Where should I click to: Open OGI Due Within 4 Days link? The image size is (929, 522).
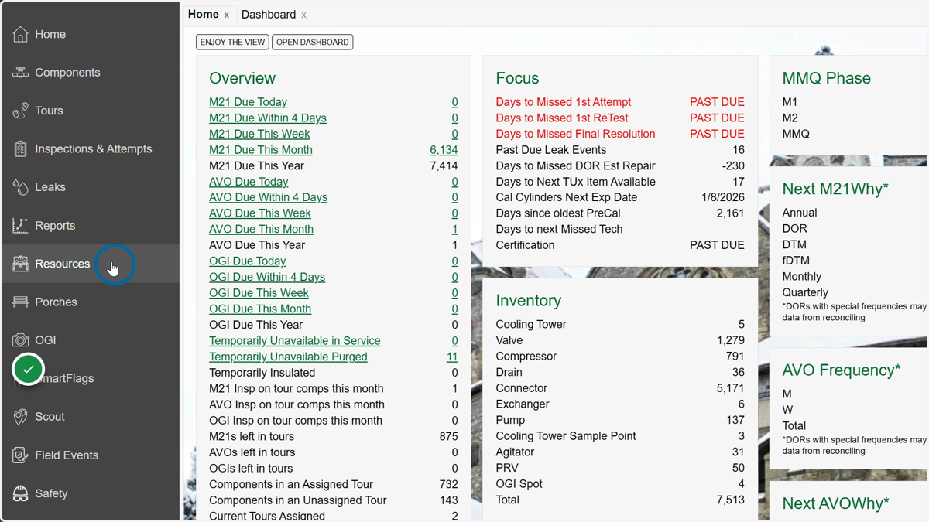(267, 277)
